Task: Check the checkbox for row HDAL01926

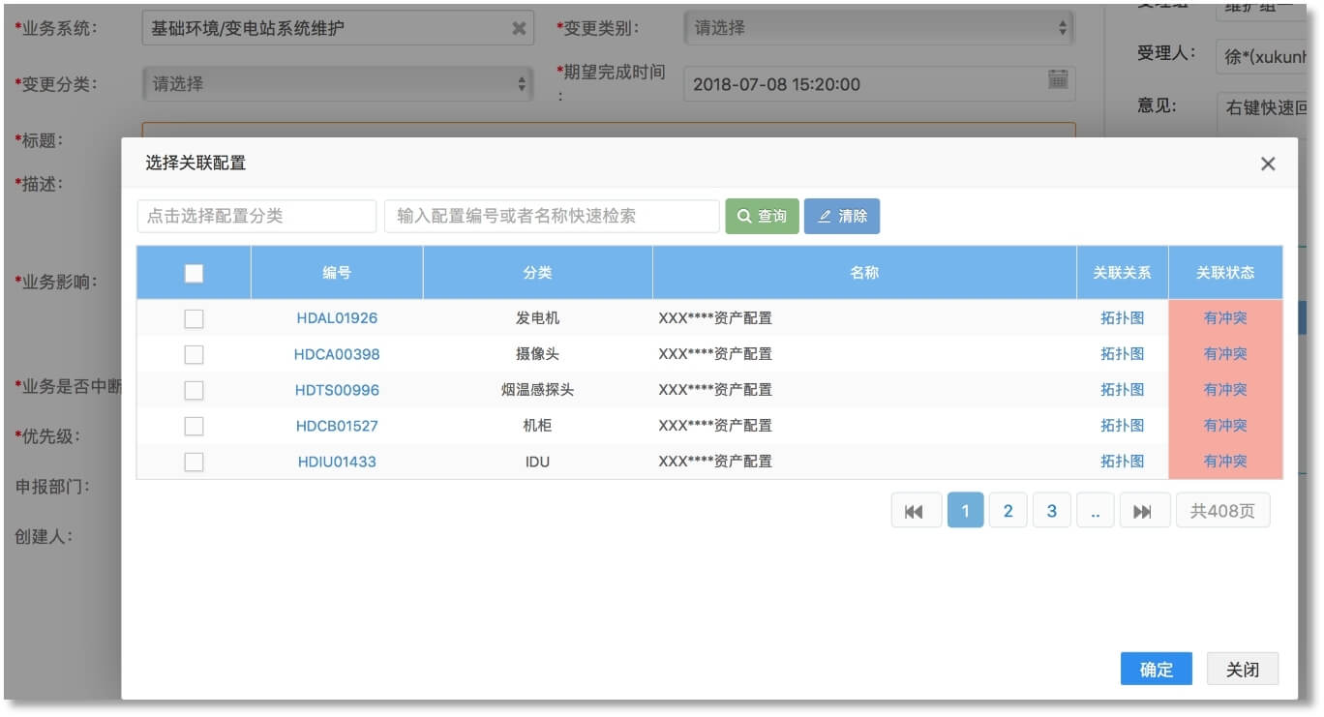Action: (x=194, y=318)
